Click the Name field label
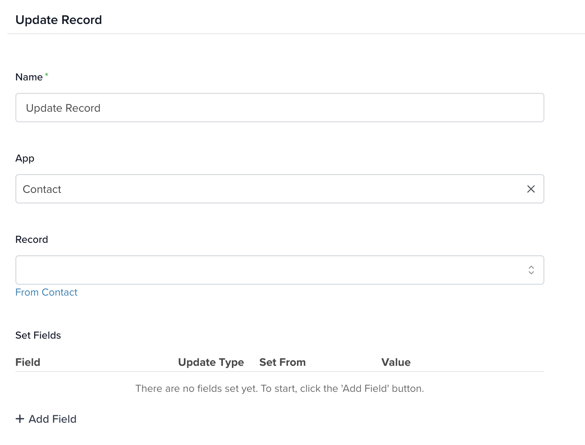Screen dimensions: 585x445 (29, 77)
